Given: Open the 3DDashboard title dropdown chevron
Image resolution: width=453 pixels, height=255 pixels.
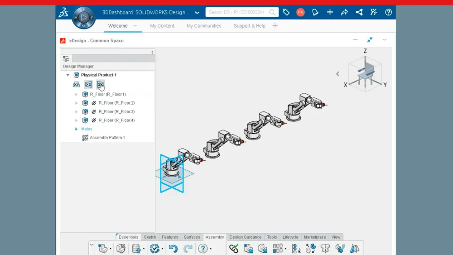Looking at the screenshot, I should tap(197, 12).
